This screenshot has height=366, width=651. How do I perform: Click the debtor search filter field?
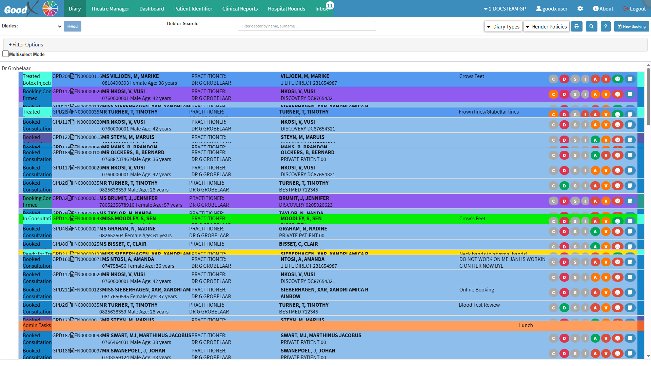point(307,26)
